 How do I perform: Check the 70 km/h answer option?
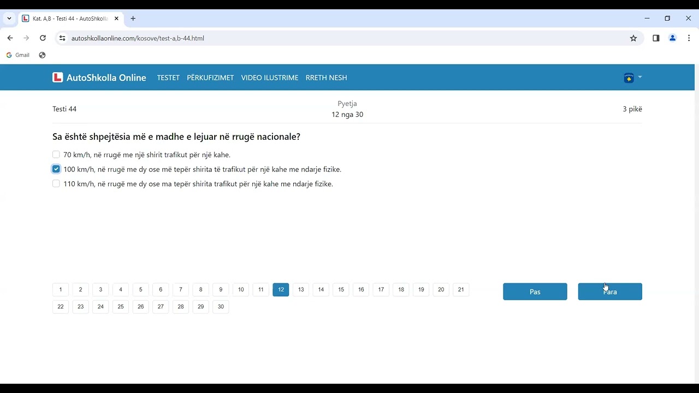pyautogui.click(x=56, y=154)
